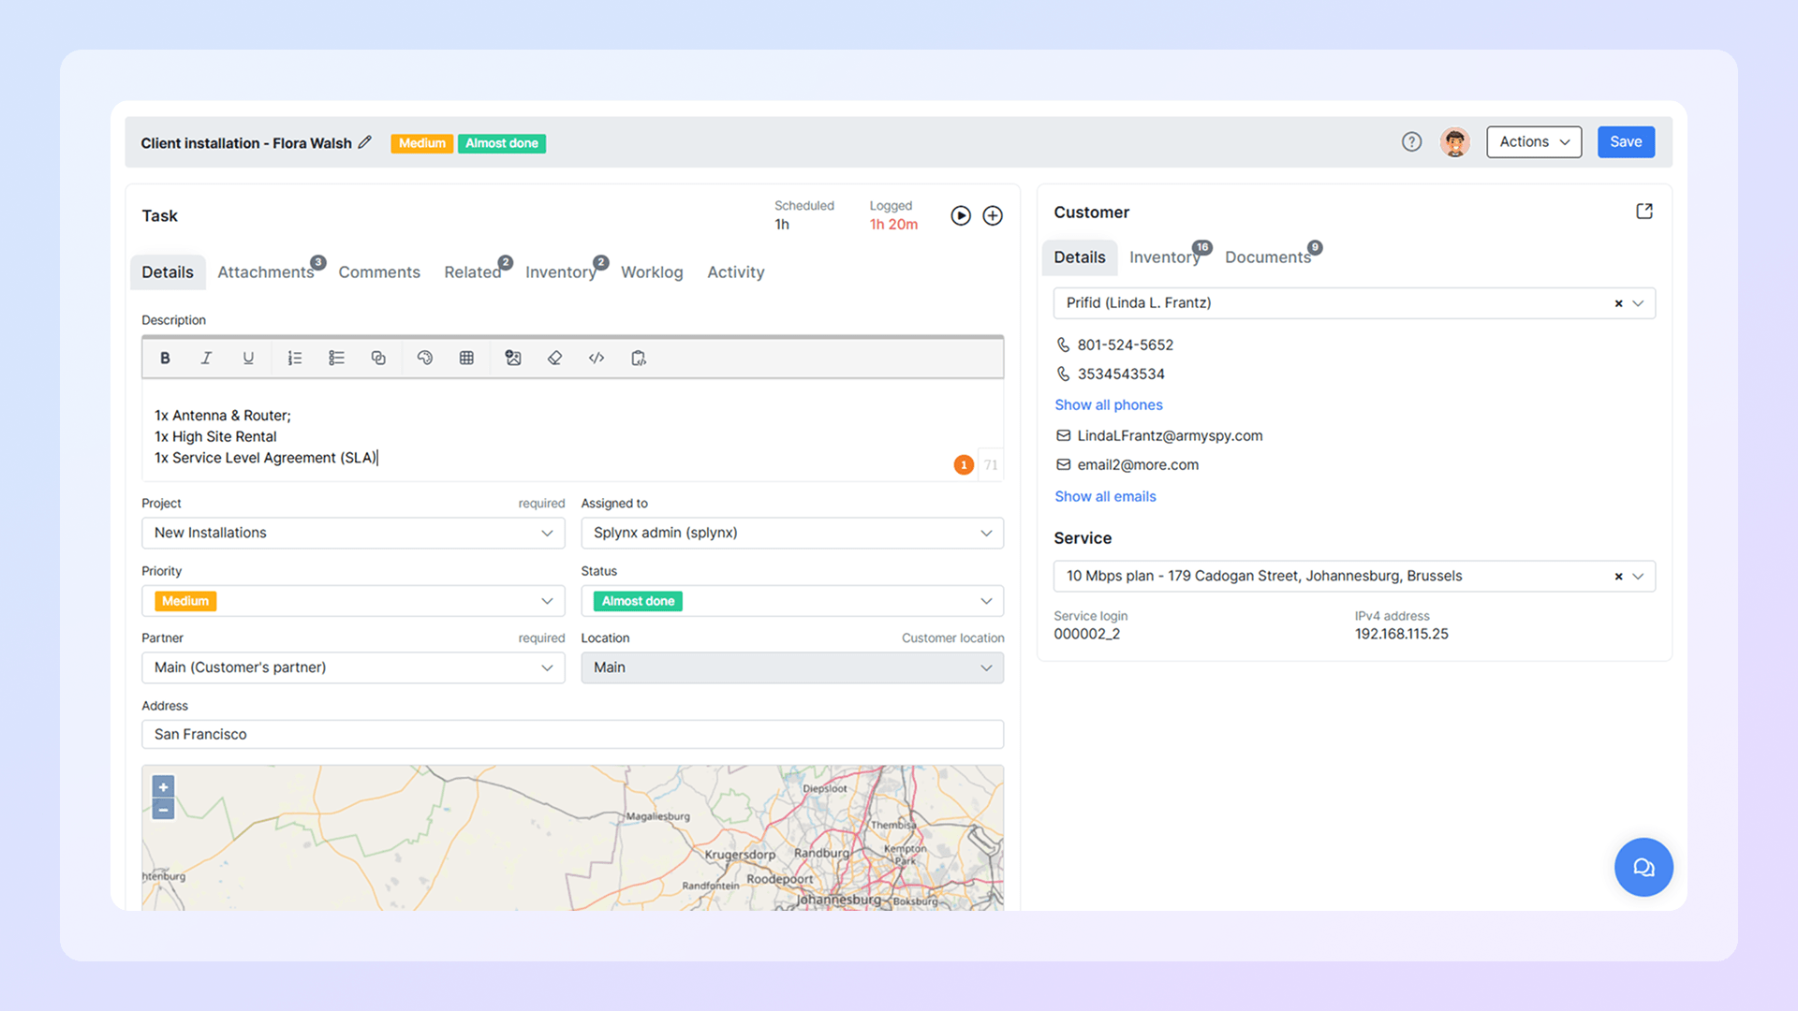The image size is (1798, 1011).
Task: Open the text color palette tool
Action: click(x=424, y=357)
